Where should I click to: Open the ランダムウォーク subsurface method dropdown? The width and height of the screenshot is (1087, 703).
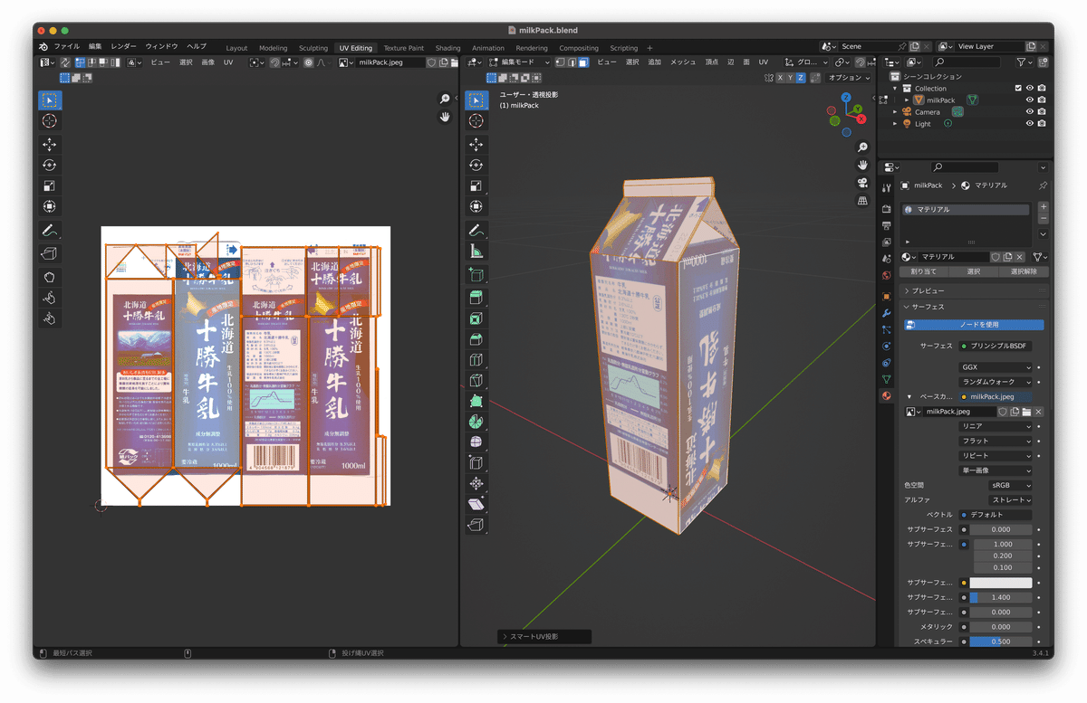996,383
